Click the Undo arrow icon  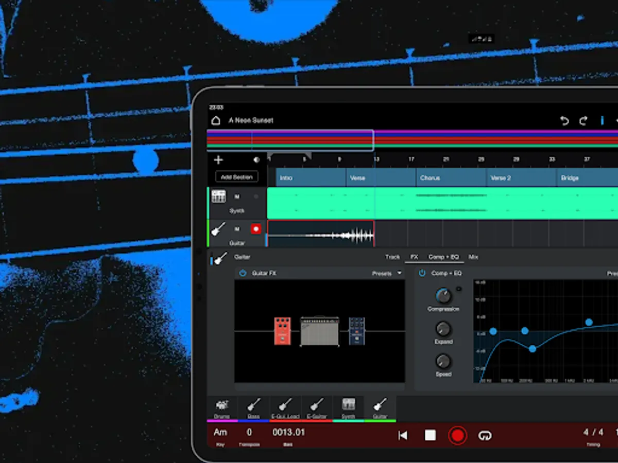point(564,120)
